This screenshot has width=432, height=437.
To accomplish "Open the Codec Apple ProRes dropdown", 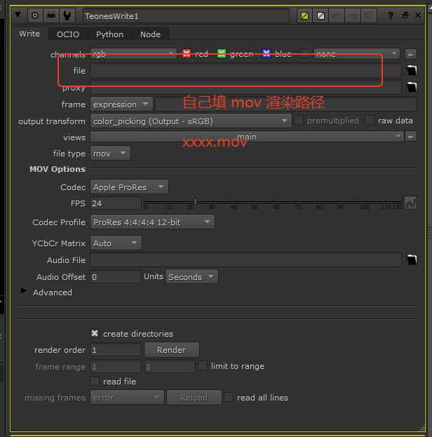I will click(x=130, y=187).
